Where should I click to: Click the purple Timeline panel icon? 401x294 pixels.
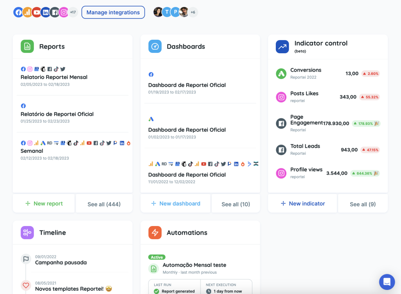coord(27,233)
